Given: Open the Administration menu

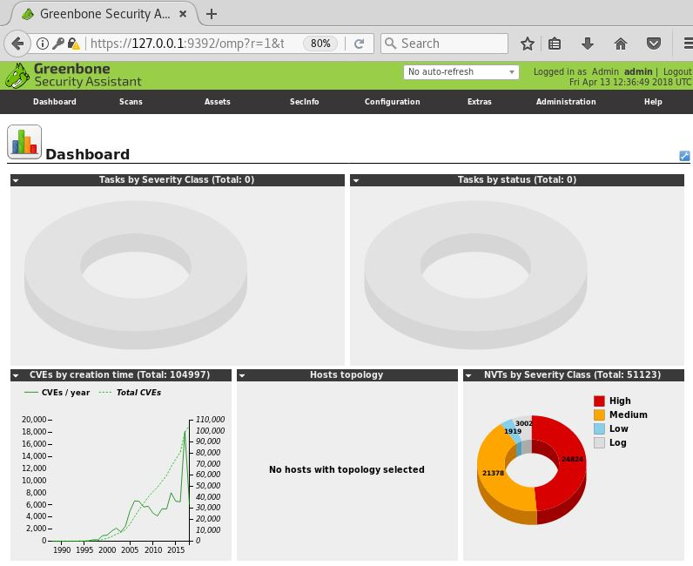Looking at the screenshot, I should tap(566, 102).
